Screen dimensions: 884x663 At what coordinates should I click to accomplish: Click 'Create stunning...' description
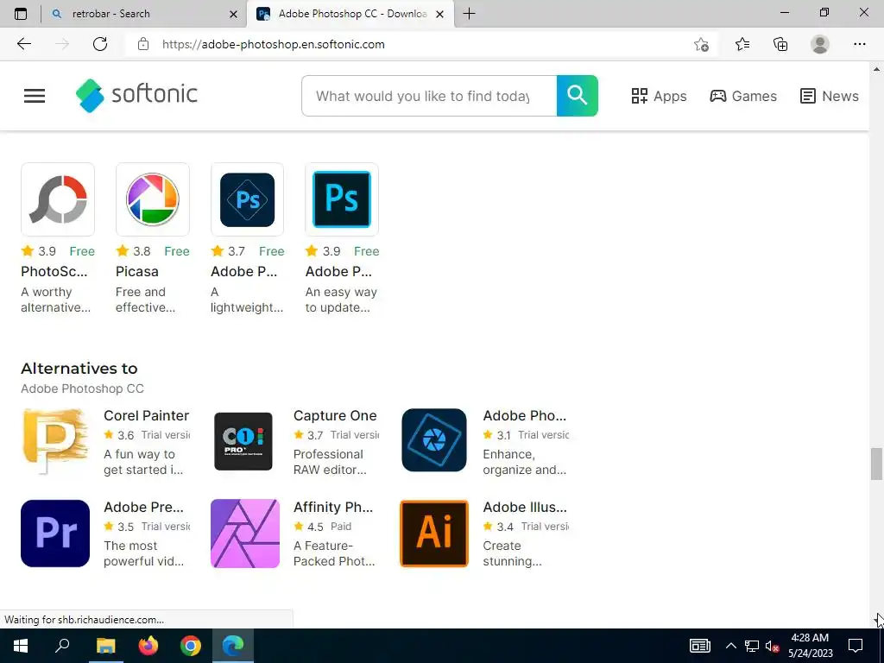tap(512, 553)
